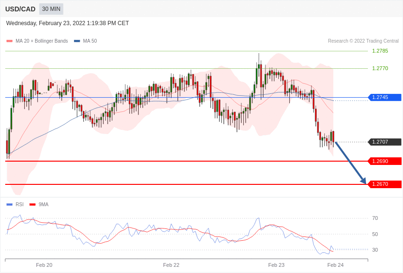
Task: Click the Research © 2022 Trading Central credit
Action: pos(363,41)
